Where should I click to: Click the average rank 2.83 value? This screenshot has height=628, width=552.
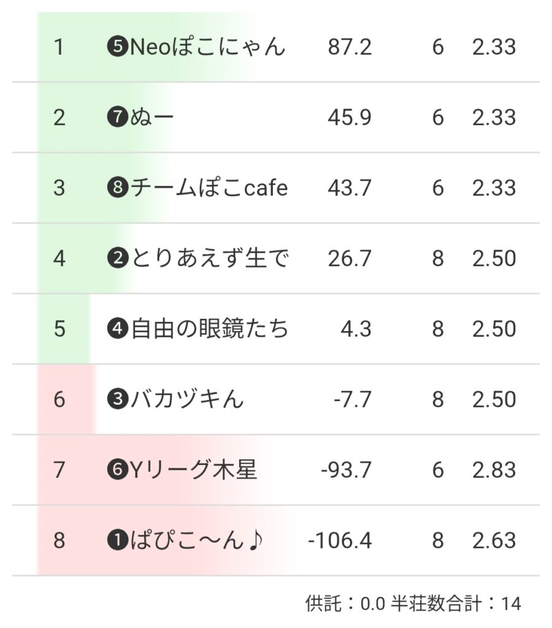(494, 470)
